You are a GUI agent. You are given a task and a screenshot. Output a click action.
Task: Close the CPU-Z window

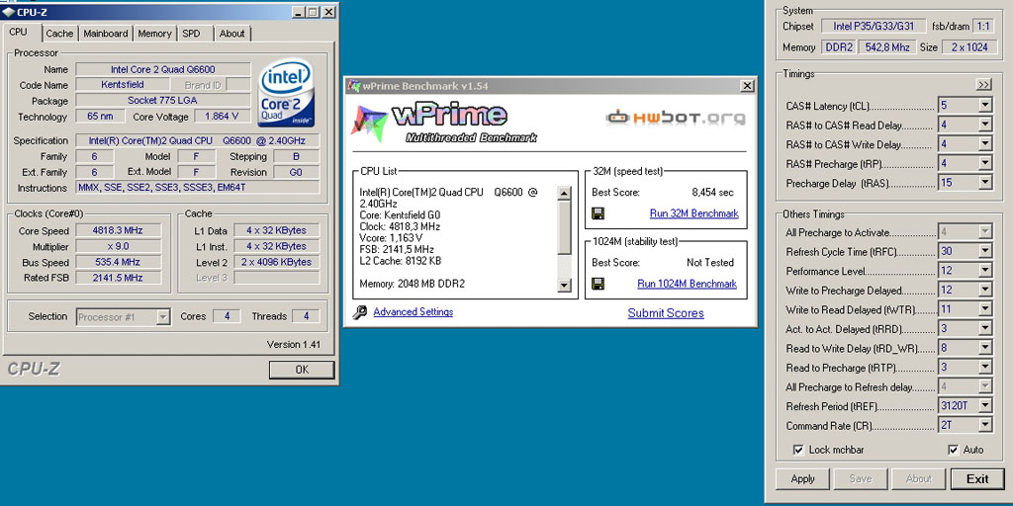tap(328, 12)
